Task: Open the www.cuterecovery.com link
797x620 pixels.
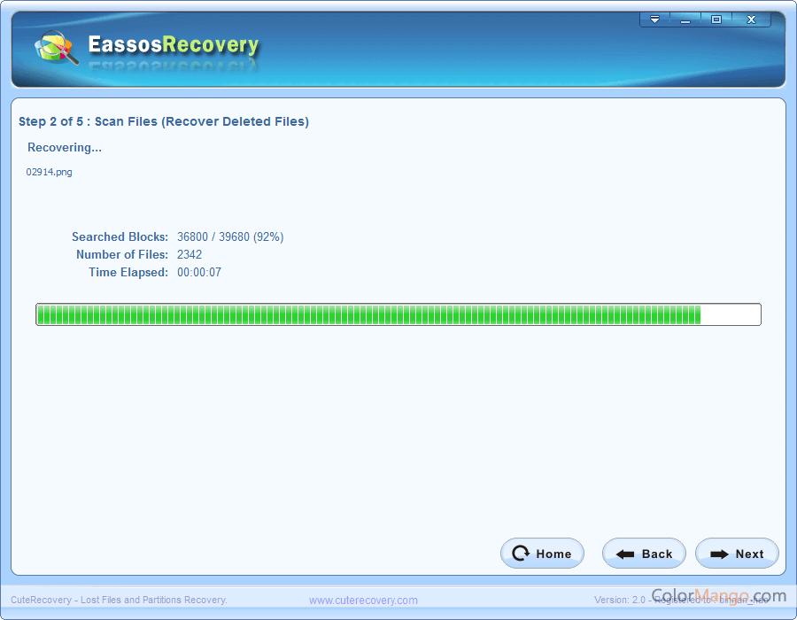Action: (x=363, y=600)
